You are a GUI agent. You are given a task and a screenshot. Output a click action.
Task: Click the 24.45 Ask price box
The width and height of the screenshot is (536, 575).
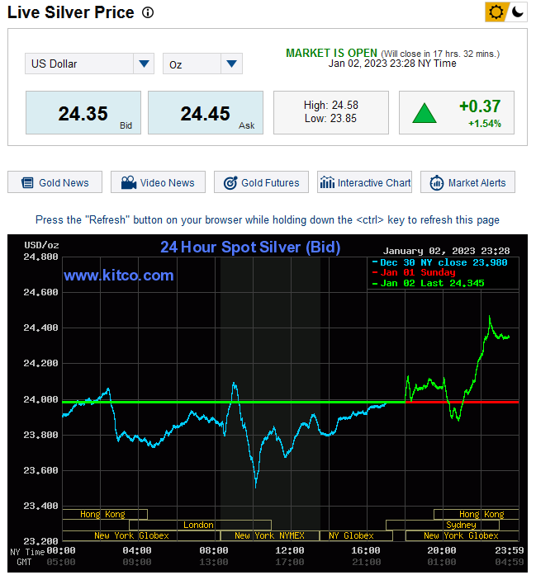(x=206, y=113)
